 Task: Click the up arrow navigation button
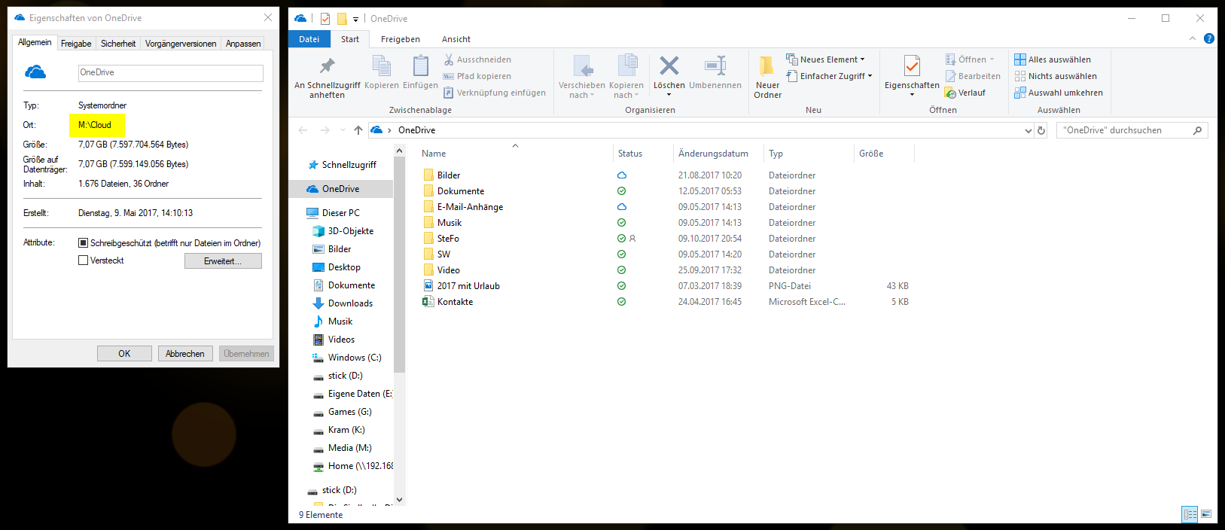coord(358,130)
